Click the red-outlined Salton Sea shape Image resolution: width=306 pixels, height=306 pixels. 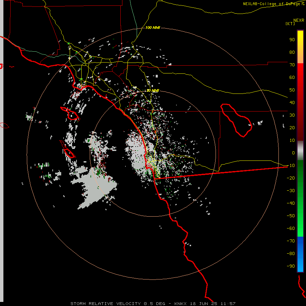(236, 120)
